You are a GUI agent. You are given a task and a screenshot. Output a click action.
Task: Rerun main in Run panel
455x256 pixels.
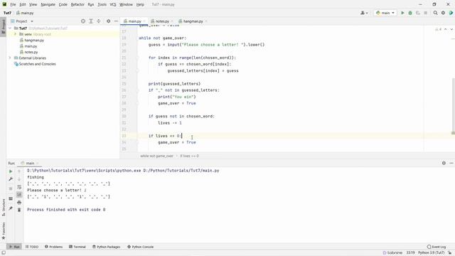tap(11, 171)
